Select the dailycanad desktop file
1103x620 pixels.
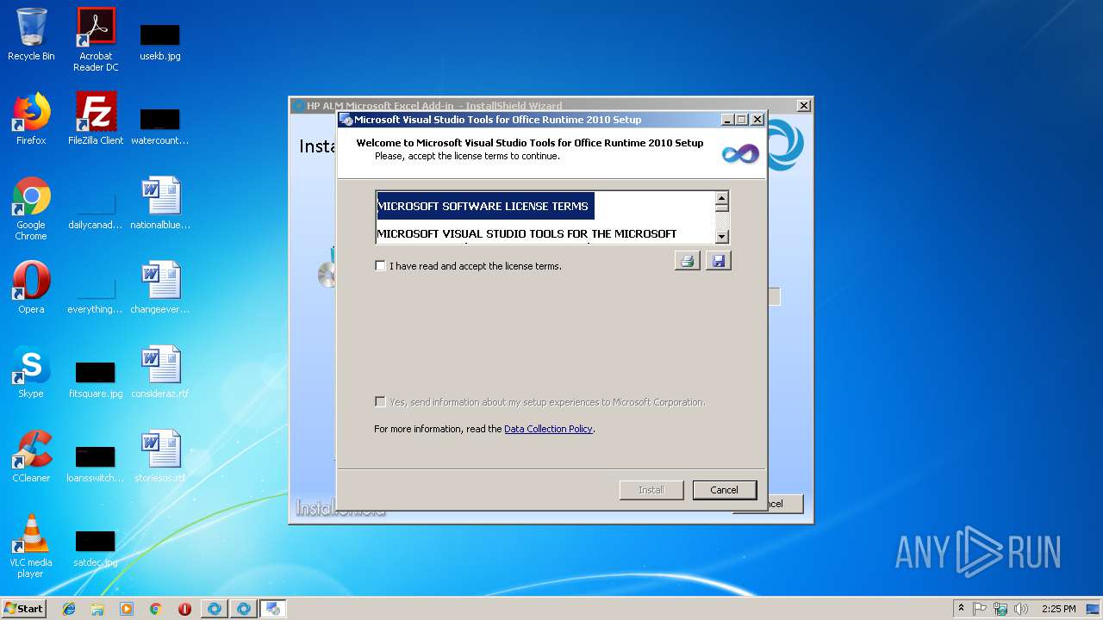pos(96,209)
